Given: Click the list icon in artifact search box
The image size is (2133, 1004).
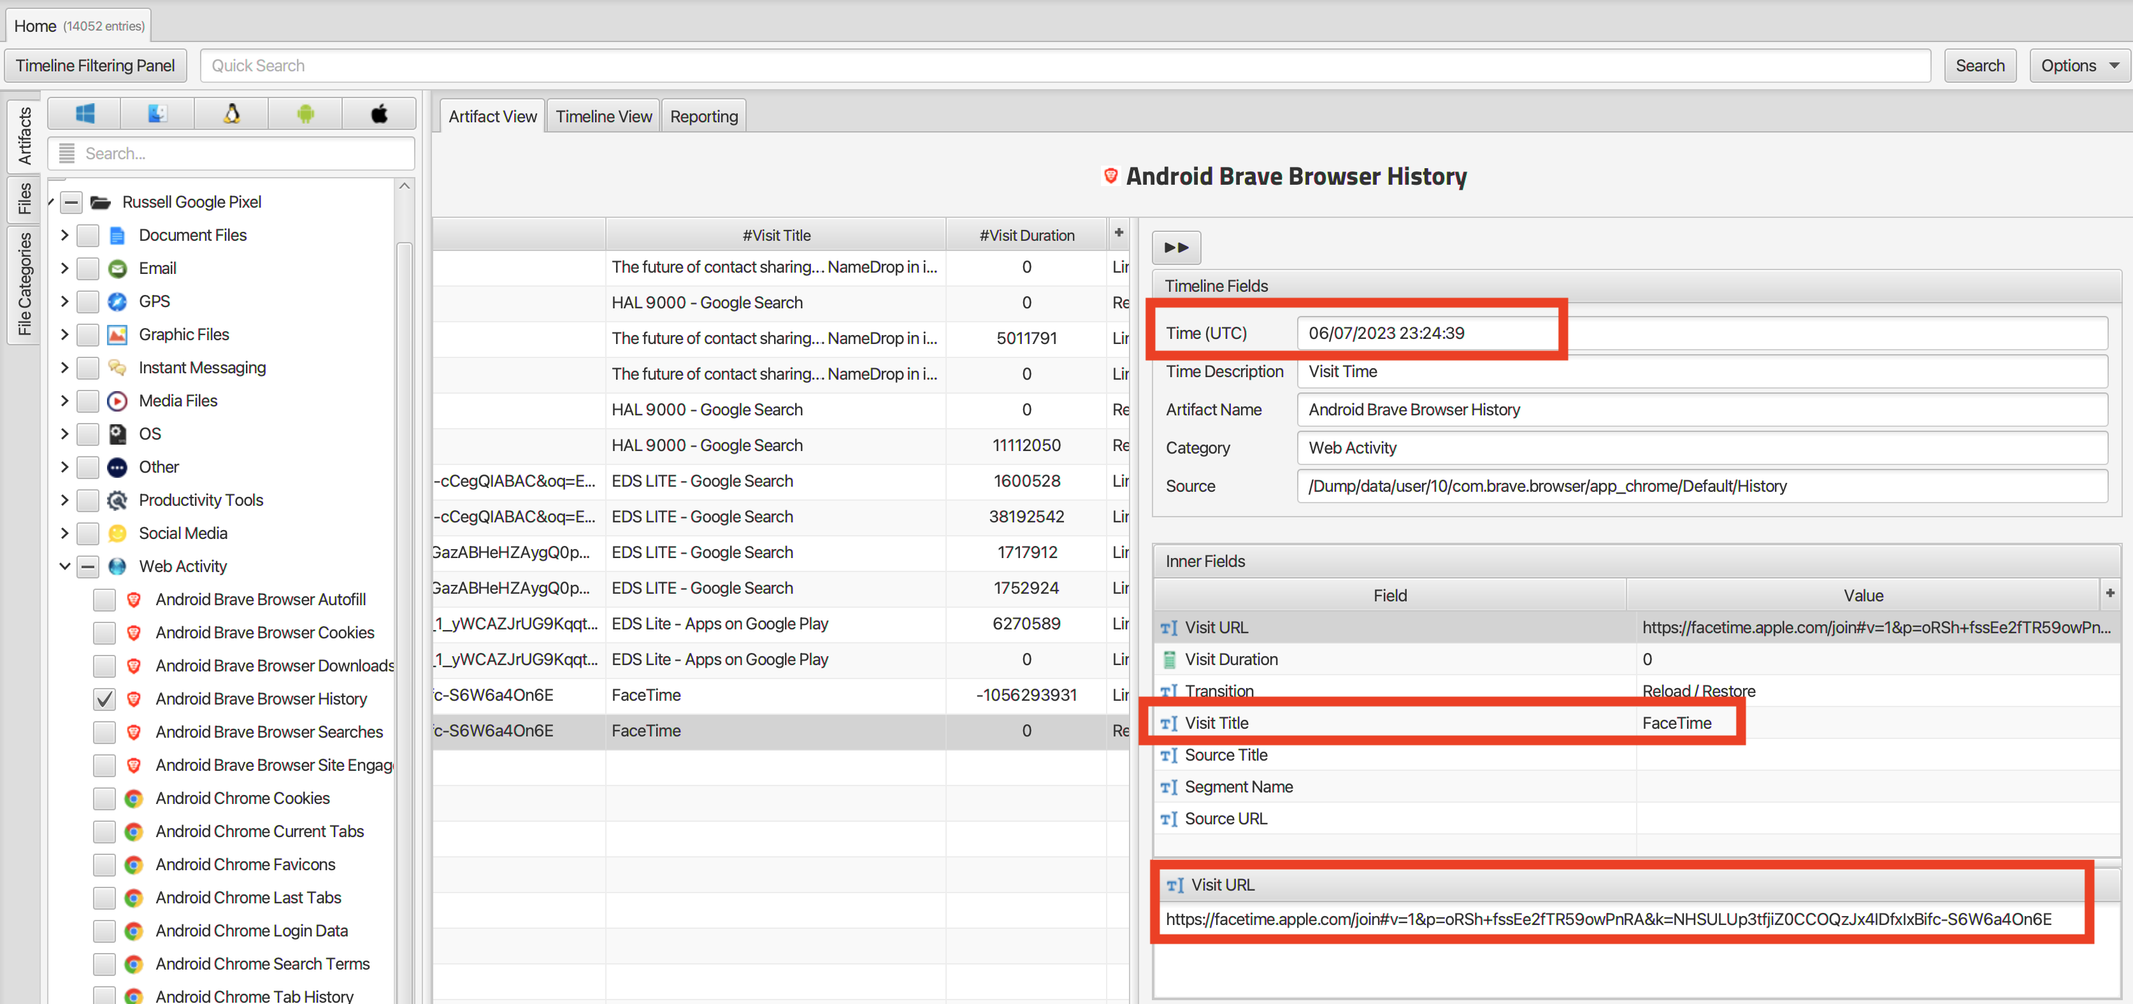Looking at the screenshot, I should click(x=67, y=153).
